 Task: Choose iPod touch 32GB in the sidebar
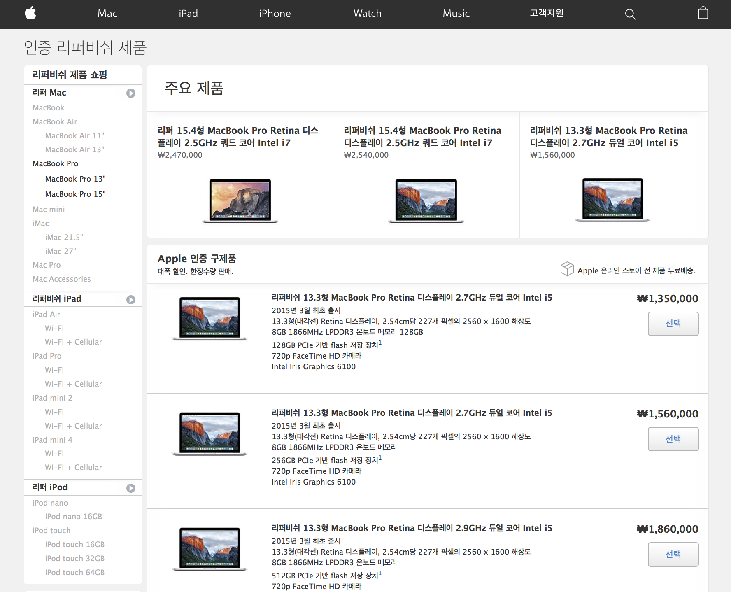[74, 558]
